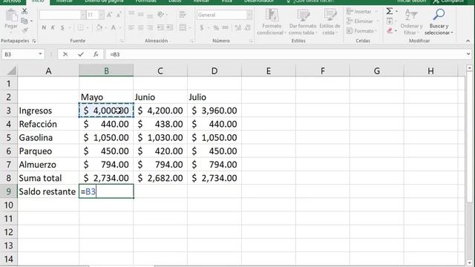Toggle wrap text icon

[x=183, y=14]
